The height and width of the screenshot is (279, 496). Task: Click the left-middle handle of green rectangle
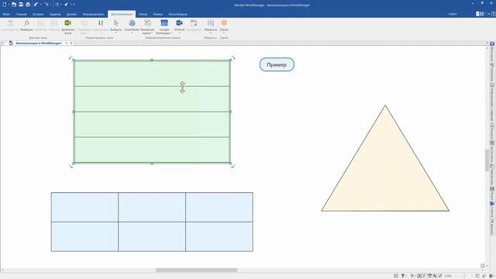74,112
